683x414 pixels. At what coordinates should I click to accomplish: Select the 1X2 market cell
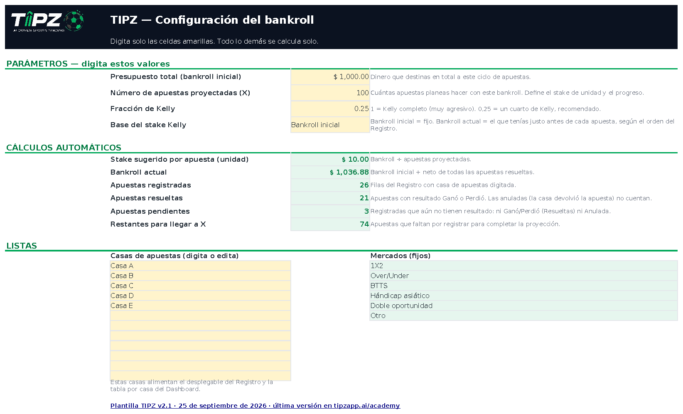(x=523, y=266)
